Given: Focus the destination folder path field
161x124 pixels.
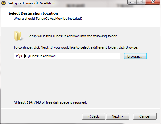Looking at the screenshot, I should [67, 56].
